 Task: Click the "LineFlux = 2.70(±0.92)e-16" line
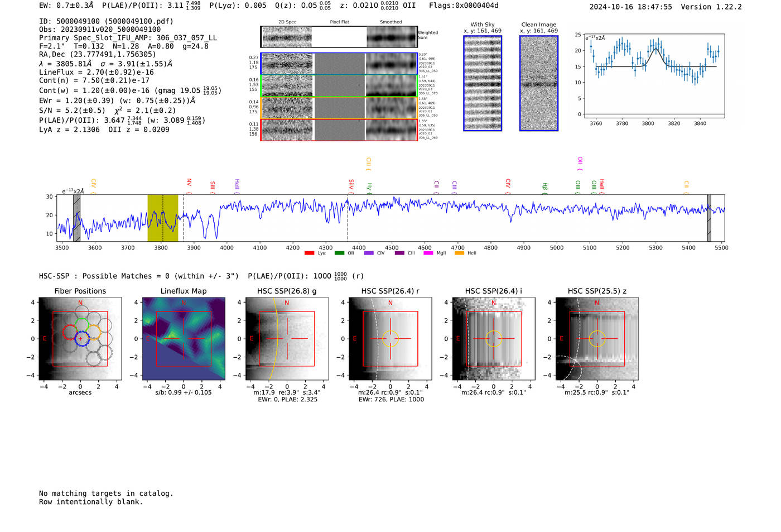pyautogui.click(x=97, y=73)
